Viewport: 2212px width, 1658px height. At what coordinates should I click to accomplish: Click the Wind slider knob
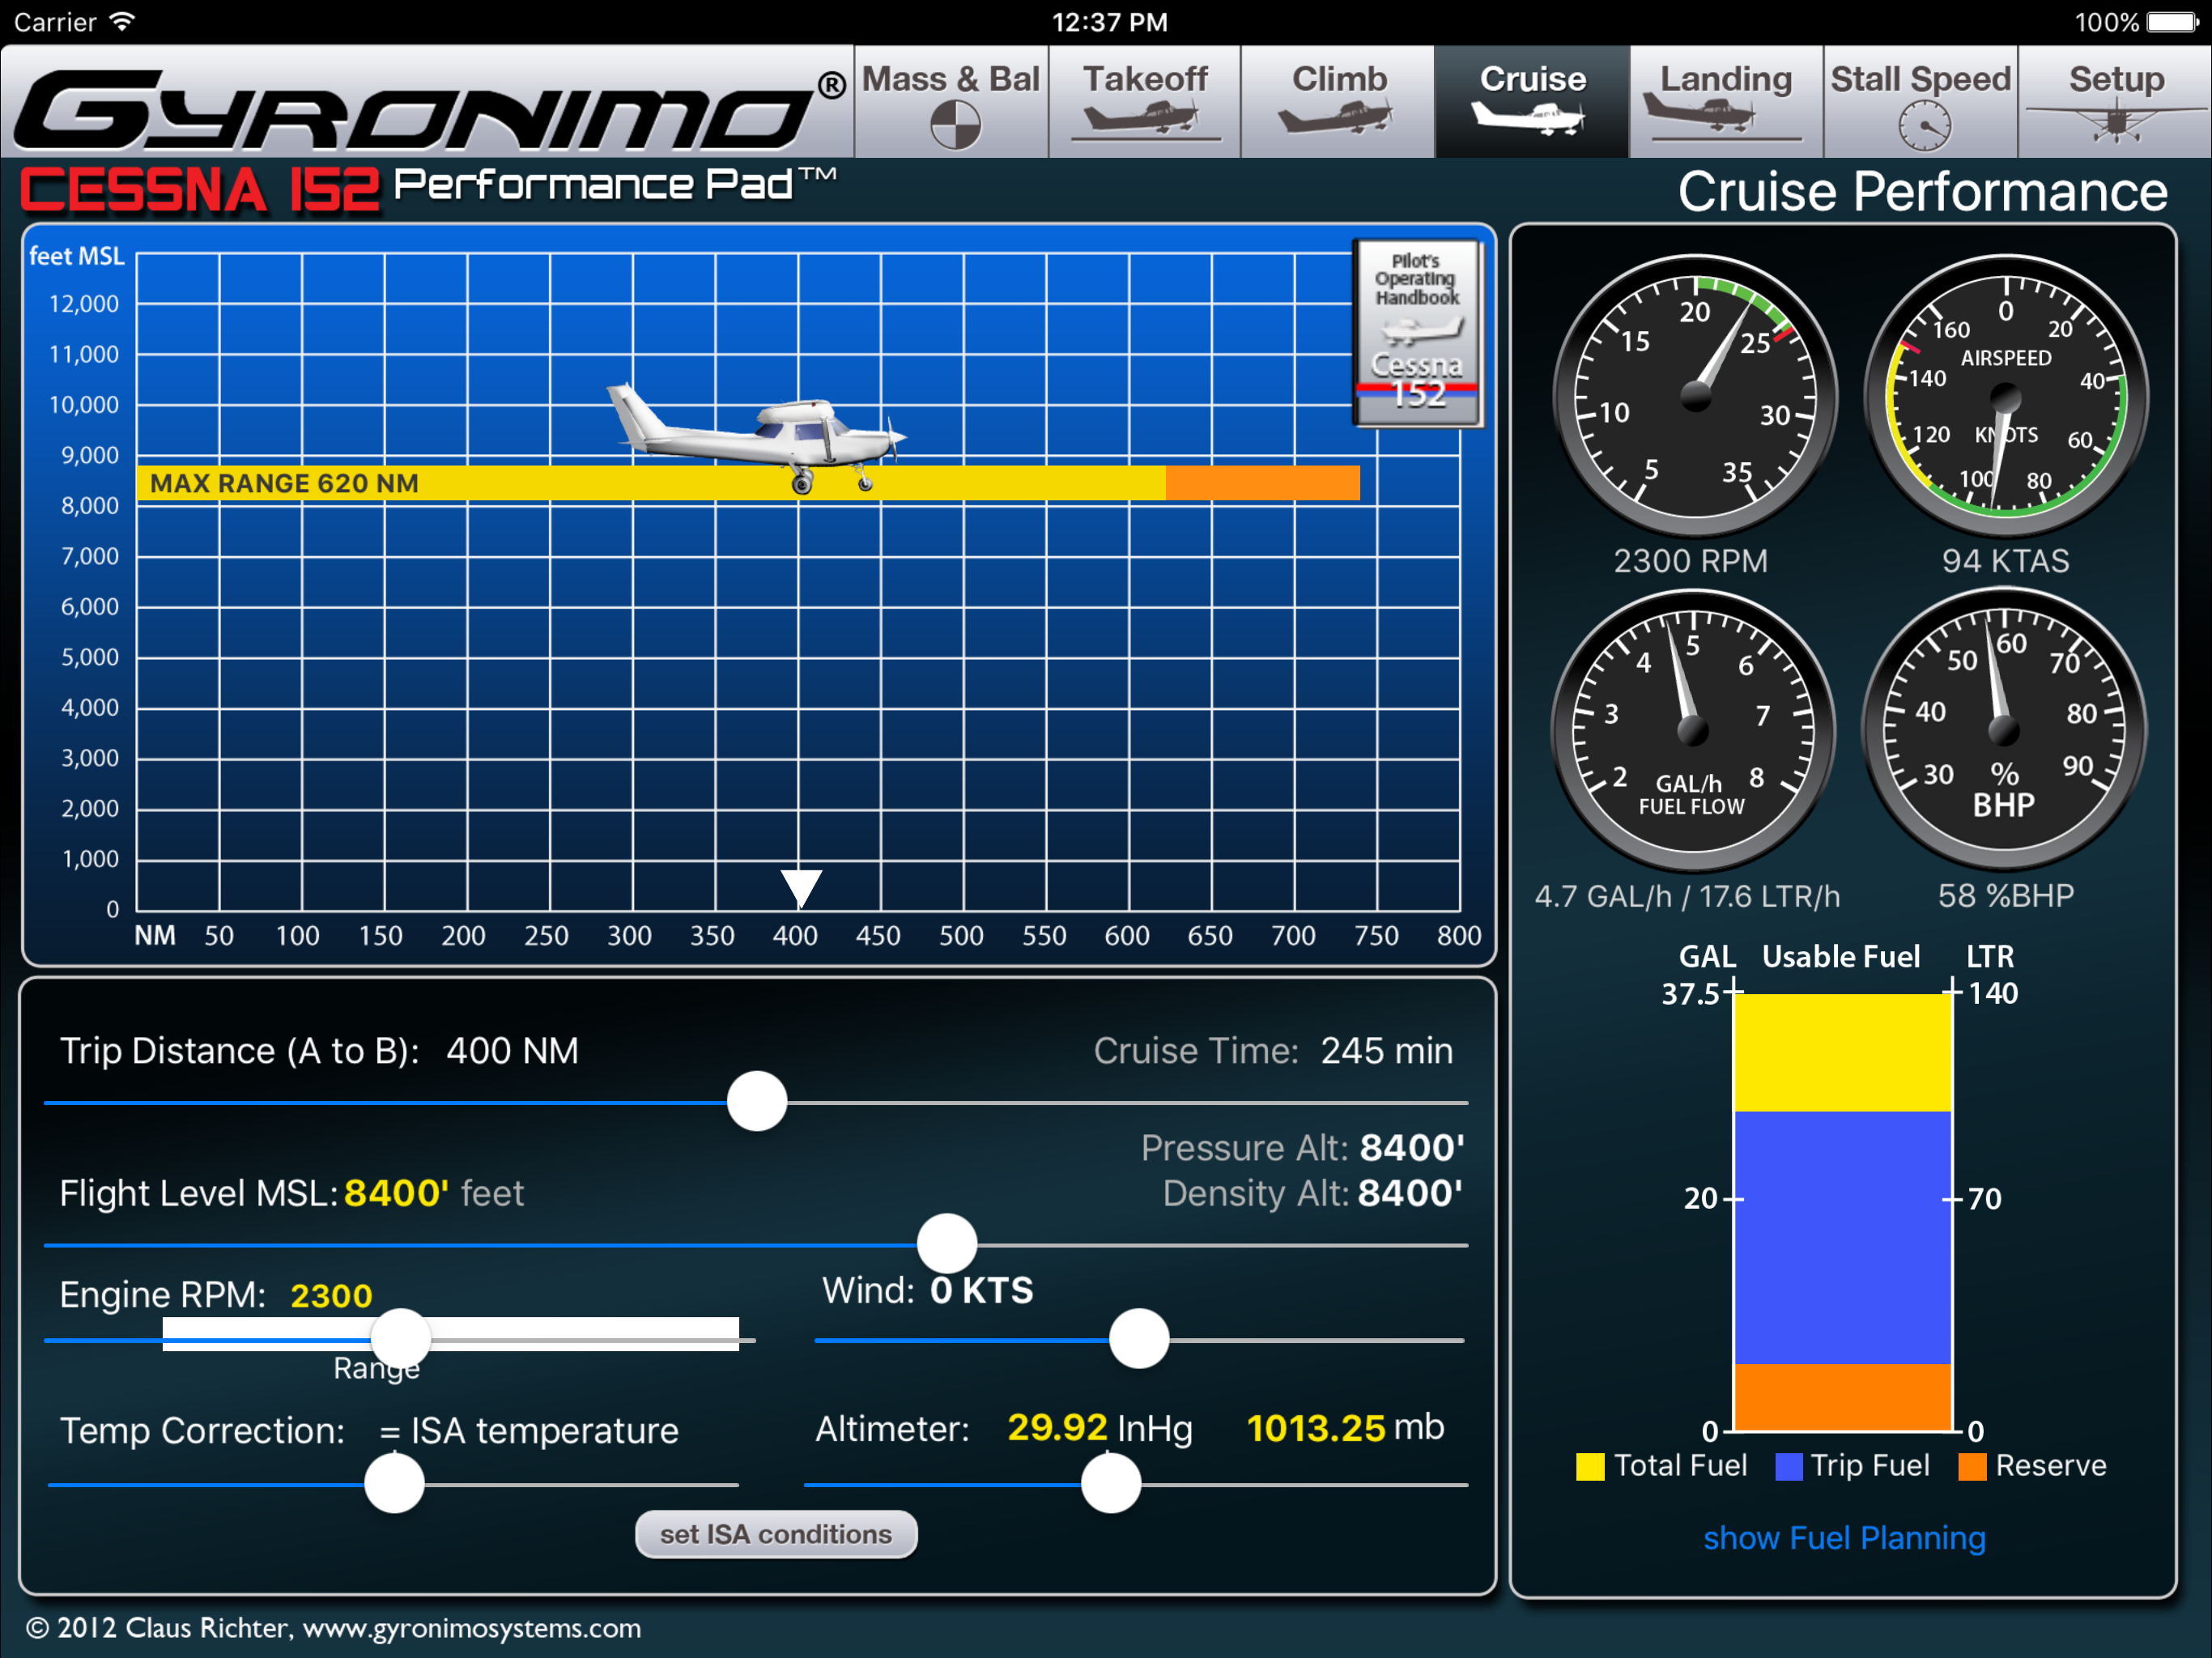[x=1138, y=1339]
